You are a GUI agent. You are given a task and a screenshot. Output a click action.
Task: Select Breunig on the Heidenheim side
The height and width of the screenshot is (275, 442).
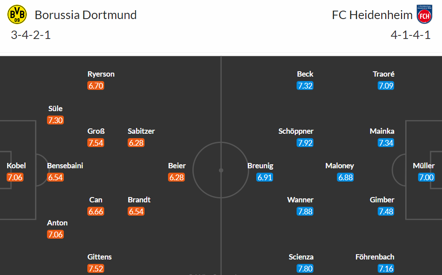260,166
